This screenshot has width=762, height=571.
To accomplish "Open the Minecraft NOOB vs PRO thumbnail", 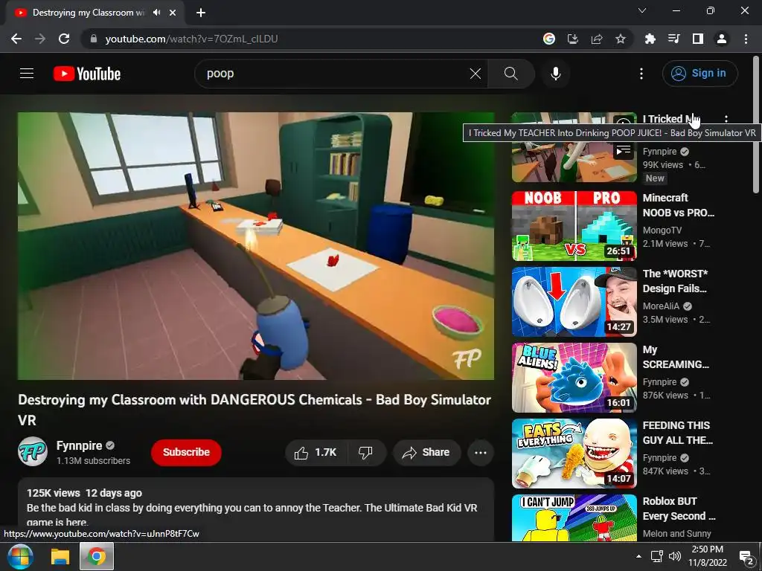I will [x=574, y=226].
